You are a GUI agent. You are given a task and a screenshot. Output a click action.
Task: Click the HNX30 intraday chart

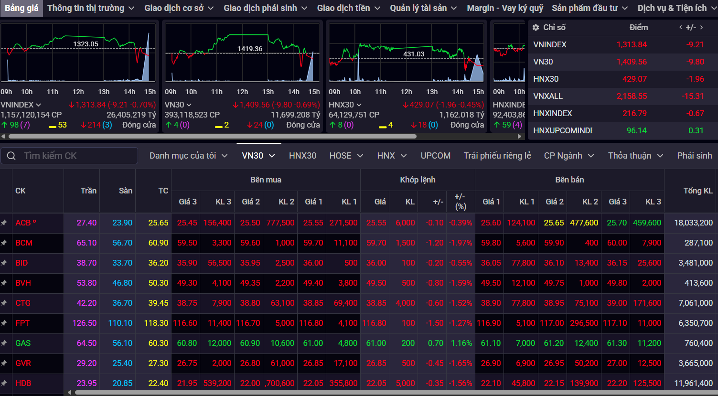point(406,53)
